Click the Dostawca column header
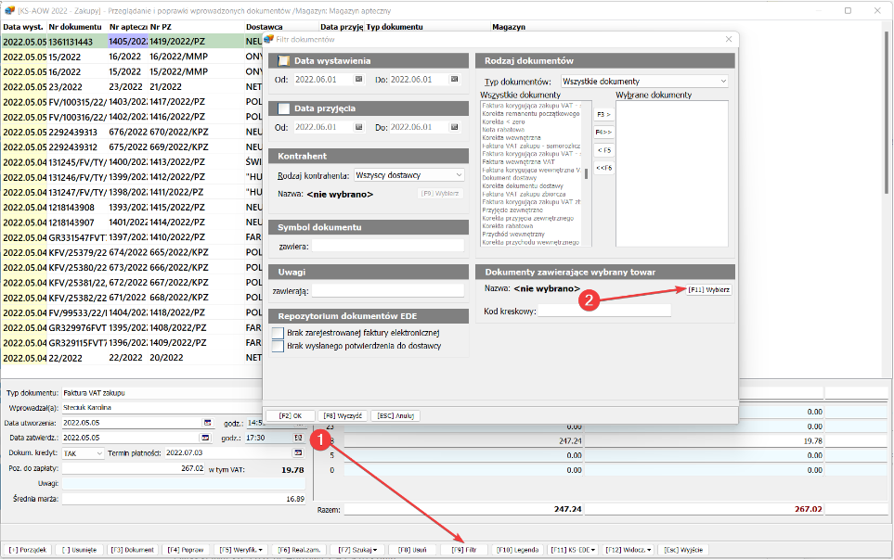The image size is (894, 560). point(264,27)
